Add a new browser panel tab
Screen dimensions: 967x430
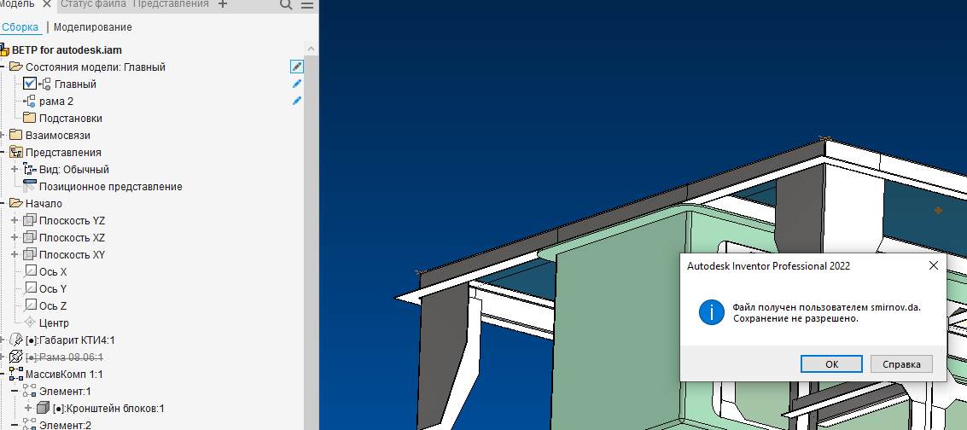tap(224, 3)
